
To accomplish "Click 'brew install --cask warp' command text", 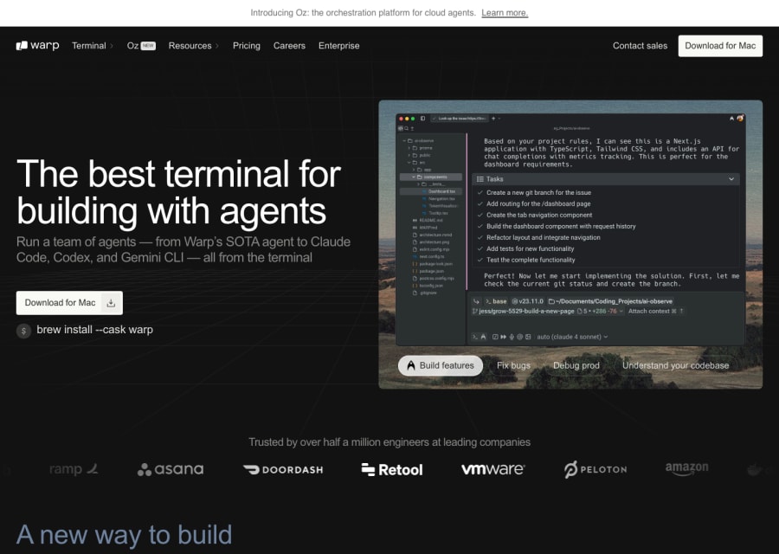I will (95, 330).
